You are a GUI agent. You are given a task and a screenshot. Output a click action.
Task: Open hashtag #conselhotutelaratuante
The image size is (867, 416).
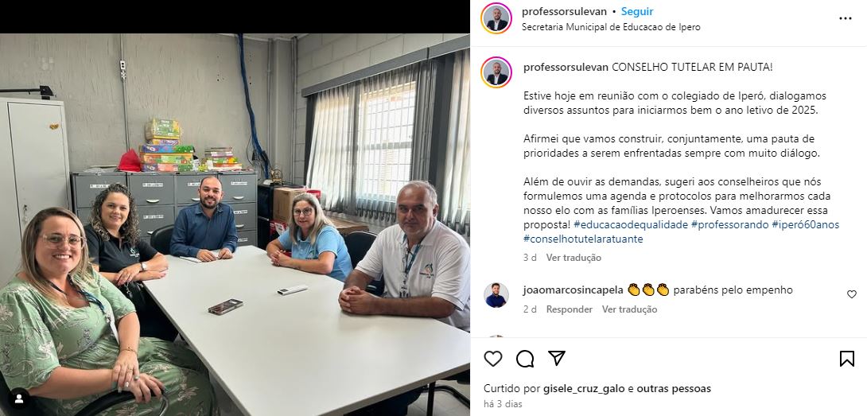click(x=583, y=239)
